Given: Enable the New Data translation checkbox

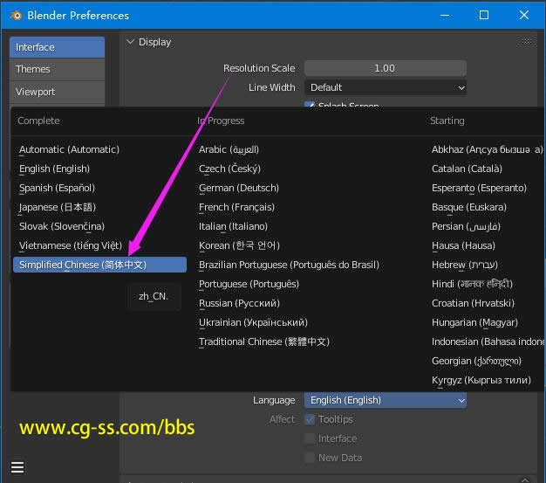Looking at the screenshot, I should tap(311, 458).
